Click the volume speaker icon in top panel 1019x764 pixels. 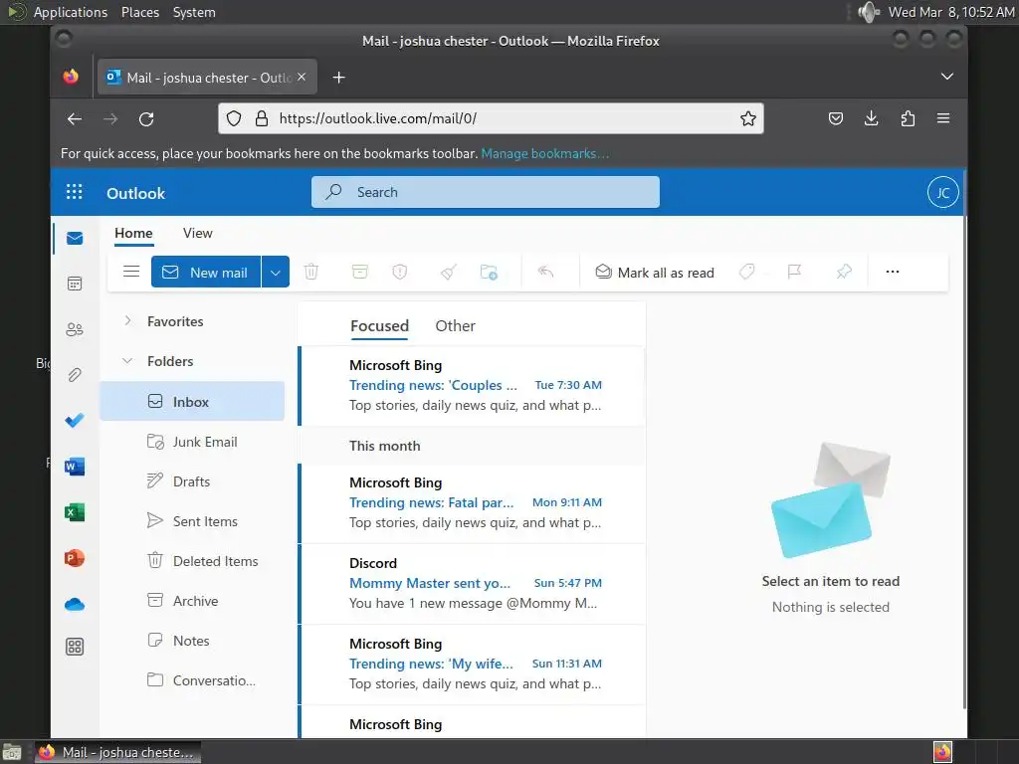coord(868,12)
